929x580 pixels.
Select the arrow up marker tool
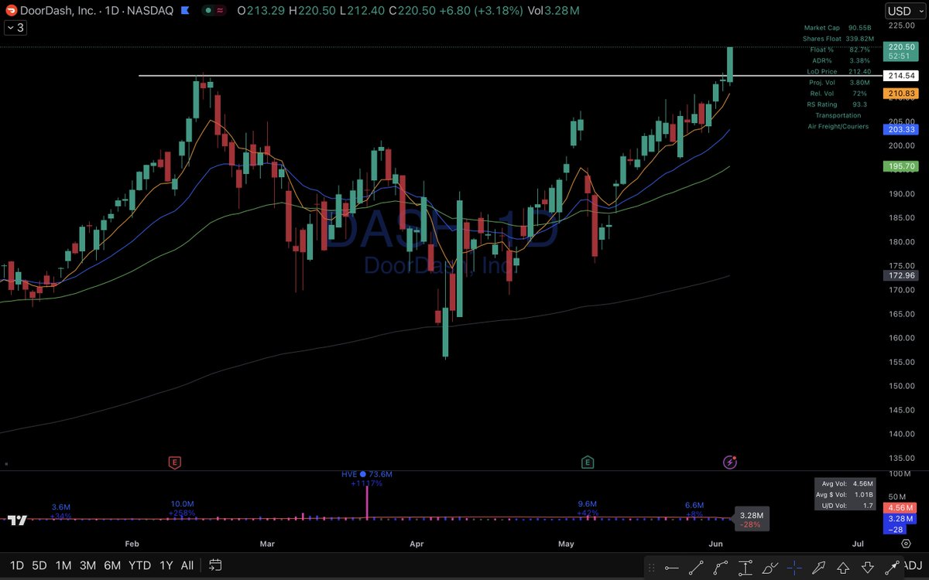pyautogui.click(x=843, y=567)
